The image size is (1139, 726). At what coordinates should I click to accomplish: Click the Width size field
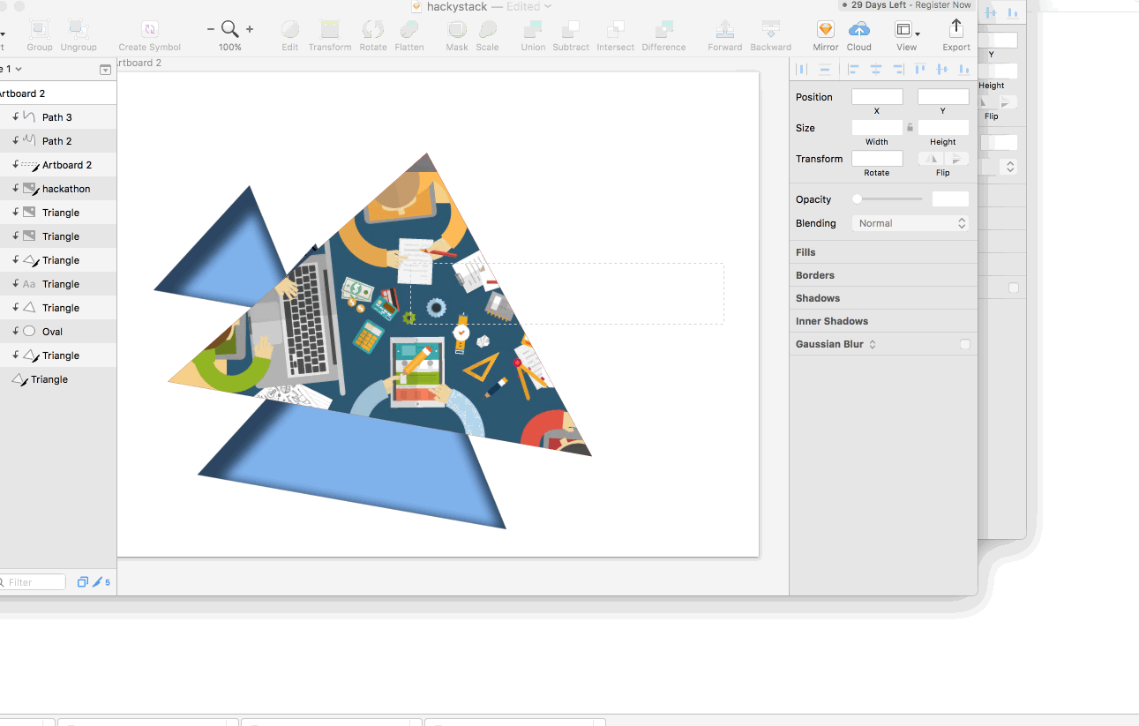tap(877, 128)
